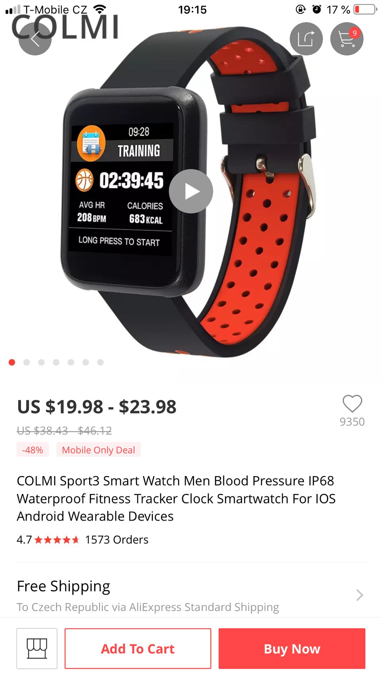
Task: Select the third image dot indicator
Action: coord(41,362)
